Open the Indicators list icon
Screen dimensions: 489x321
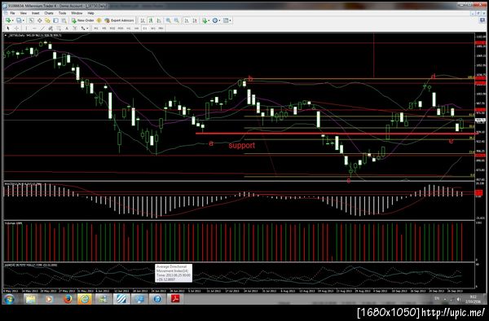pyautogui.click(x=205, y=20)
